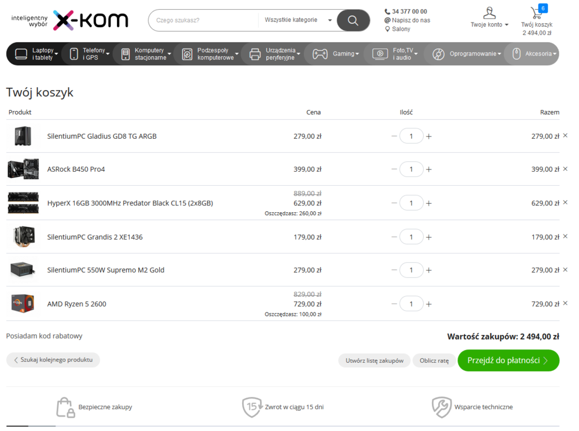
Task: Decrease quantity of HyperX 16GB memory
Action: 394,203
